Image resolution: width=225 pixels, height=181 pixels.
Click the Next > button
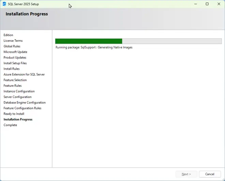pos(186,174)
